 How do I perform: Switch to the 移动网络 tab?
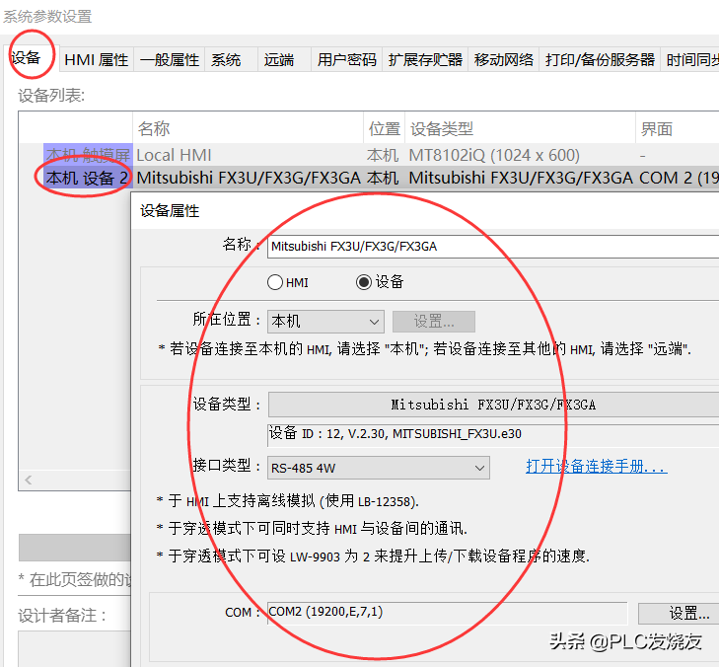pyautogui.click(x=504, y=59)
